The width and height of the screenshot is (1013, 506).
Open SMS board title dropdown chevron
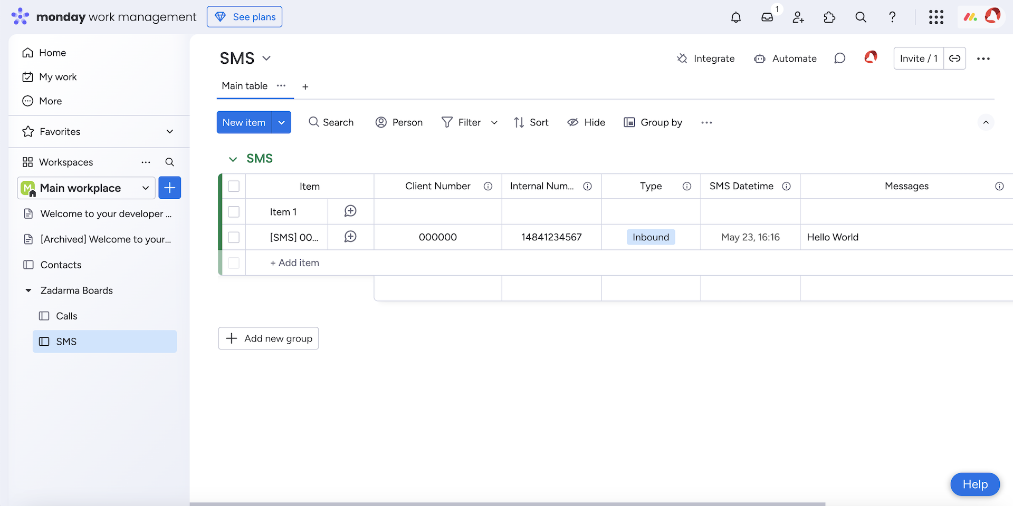(x=266, y=58)
